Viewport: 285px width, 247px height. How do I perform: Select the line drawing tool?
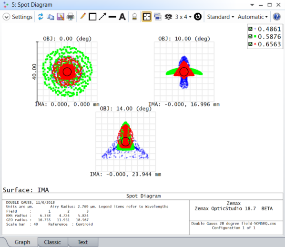point(112,17)
